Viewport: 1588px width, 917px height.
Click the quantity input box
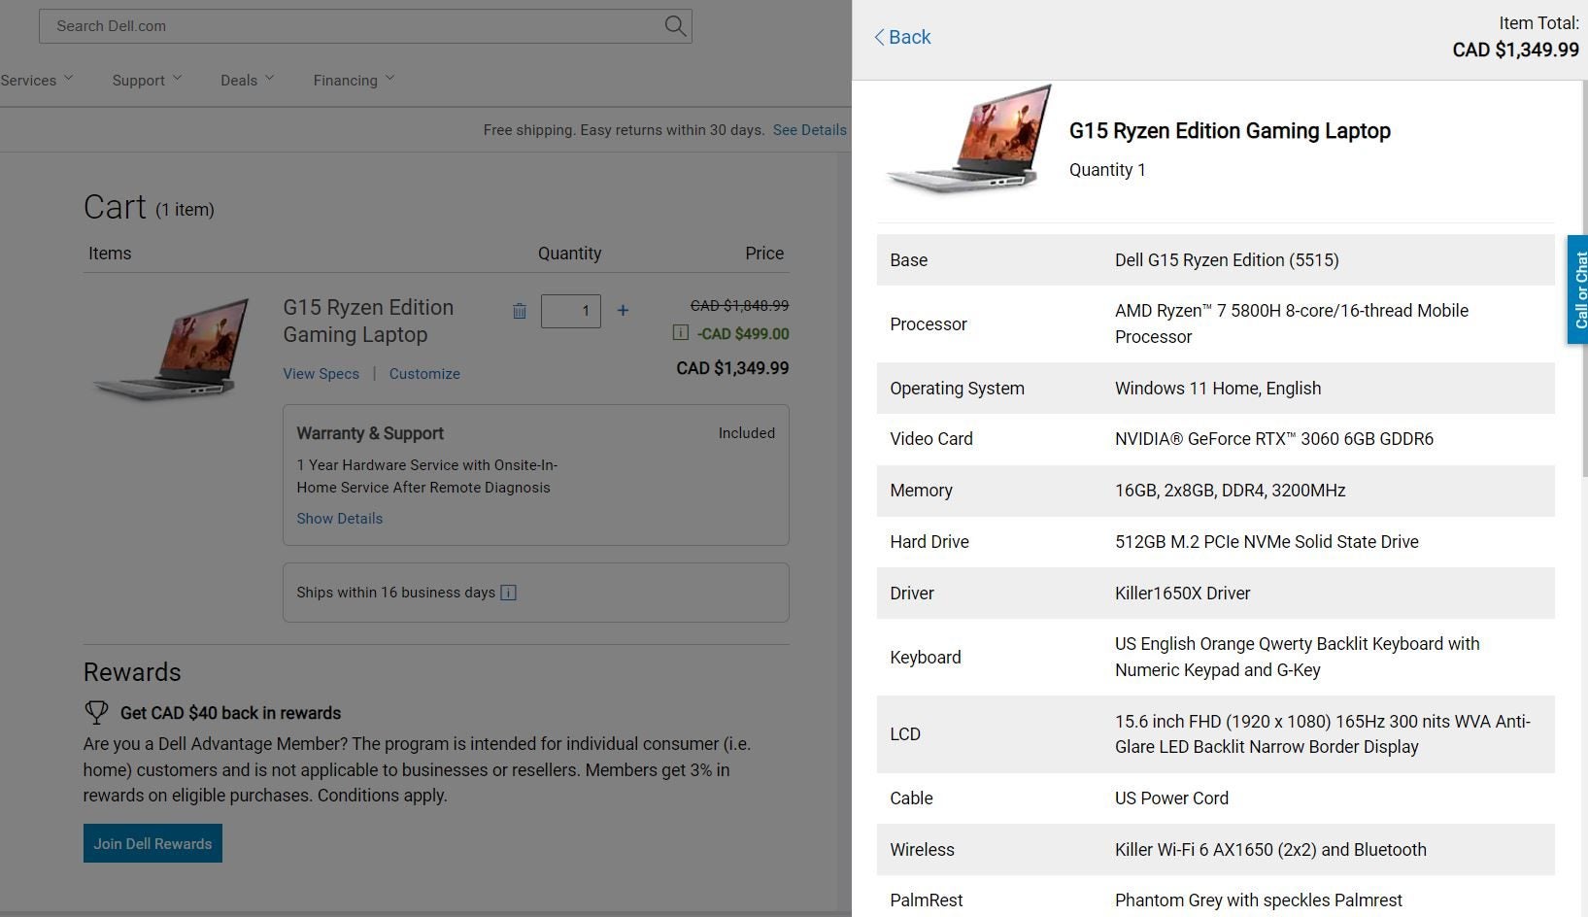571,311
